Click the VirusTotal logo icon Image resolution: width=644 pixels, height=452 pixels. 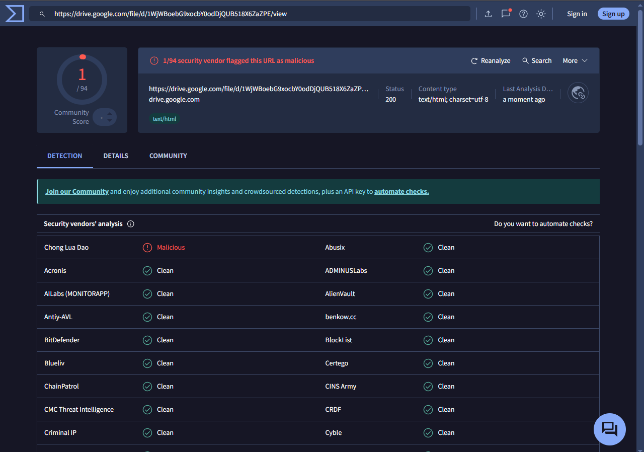pyautogui.click(x=15, y=14)
